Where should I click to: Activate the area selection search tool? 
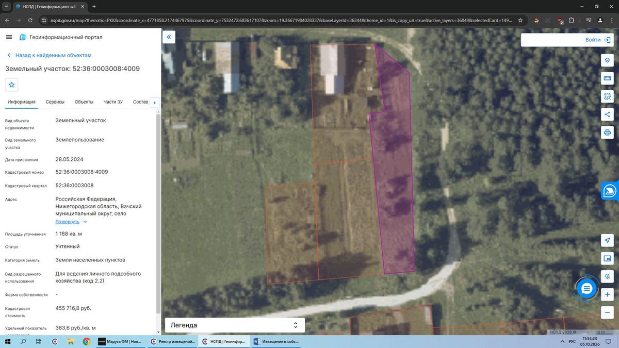[607, 96]
